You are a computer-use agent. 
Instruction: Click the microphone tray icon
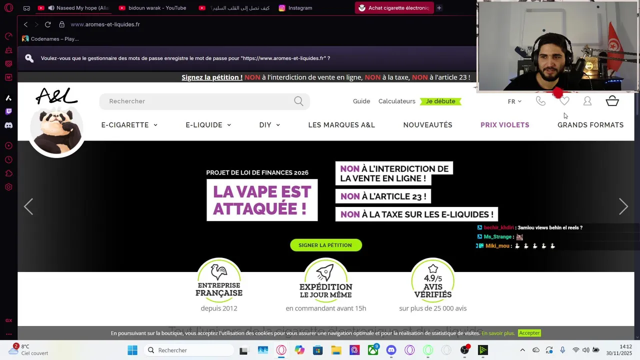[562, 350]
